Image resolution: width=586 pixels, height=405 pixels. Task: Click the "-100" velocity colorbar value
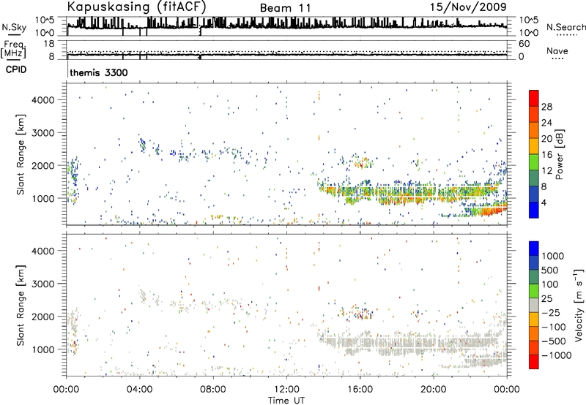click(x=553, y=327)
